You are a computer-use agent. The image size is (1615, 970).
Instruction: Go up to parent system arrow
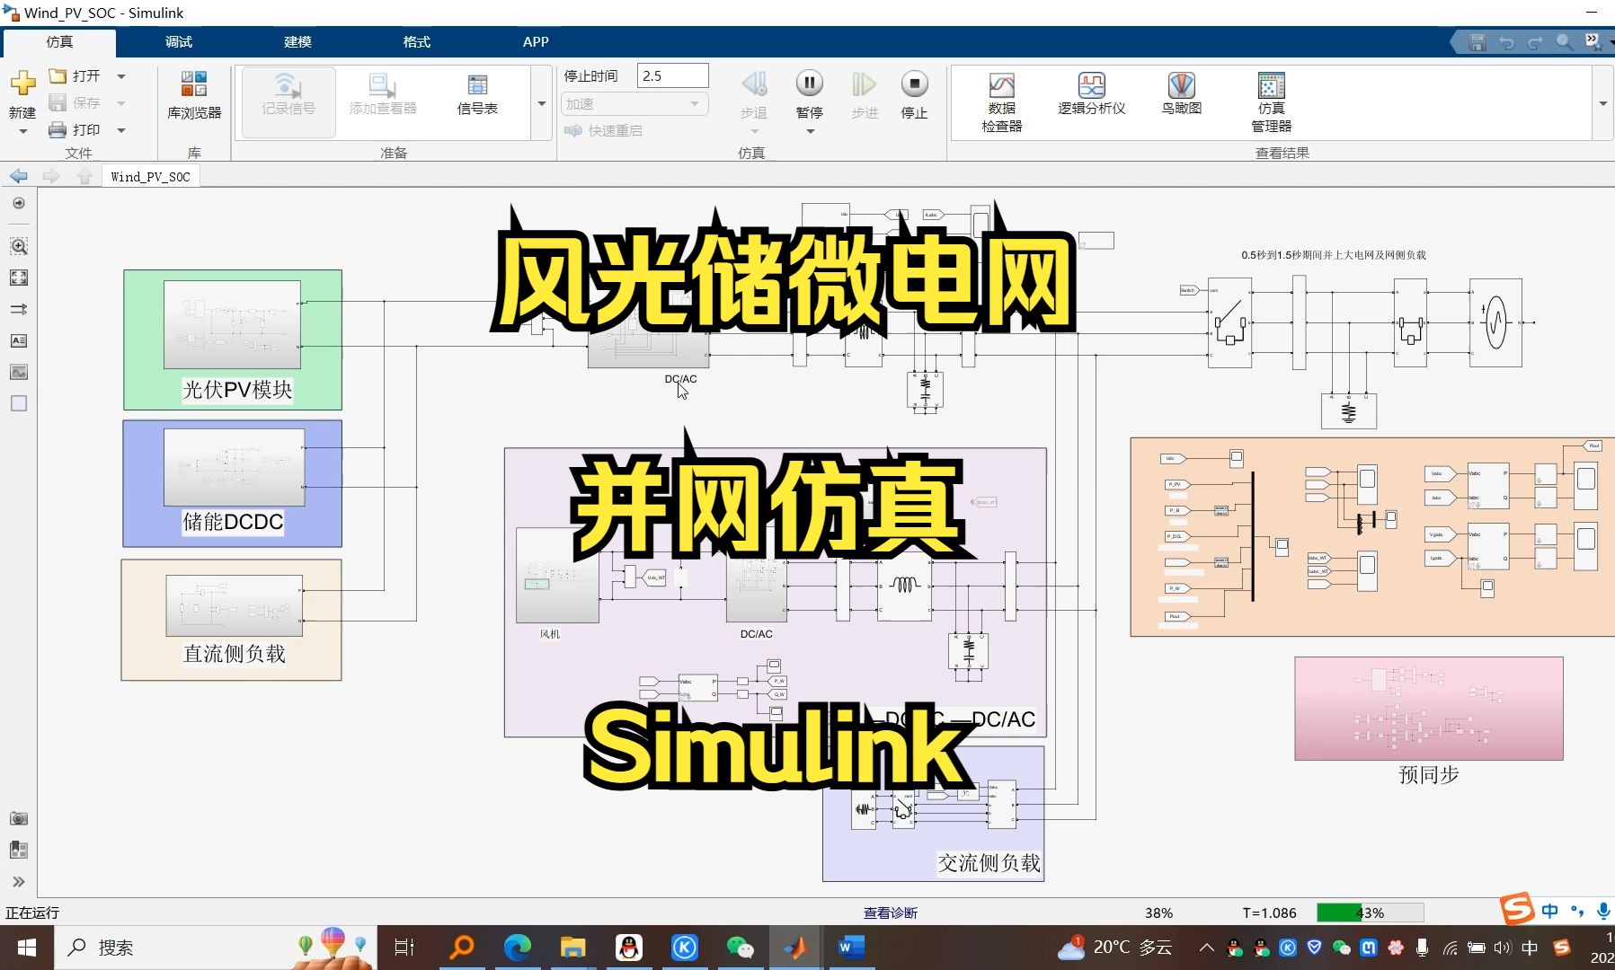84,176
